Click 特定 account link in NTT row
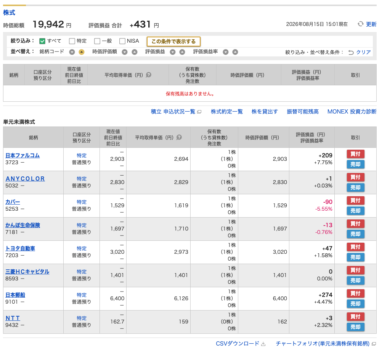Viewport: 382px width, 349px height. [82, 318]
